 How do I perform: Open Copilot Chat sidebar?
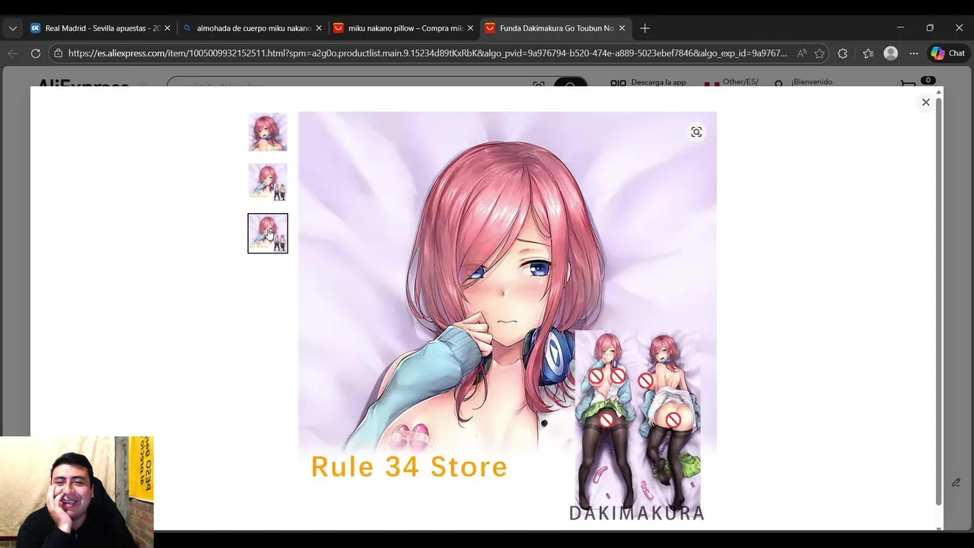pyautogui.click(x=948, y=53)
